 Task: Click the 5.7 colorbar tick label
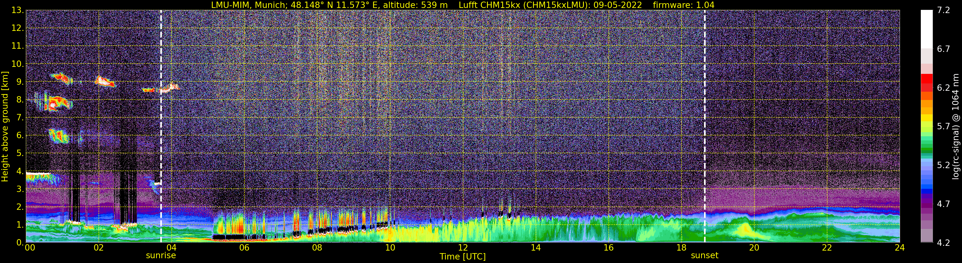[x=943, y=127]
